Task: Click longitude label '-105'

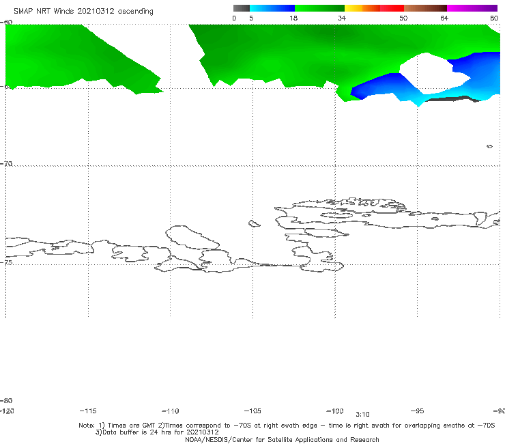Action: point(252,411)
